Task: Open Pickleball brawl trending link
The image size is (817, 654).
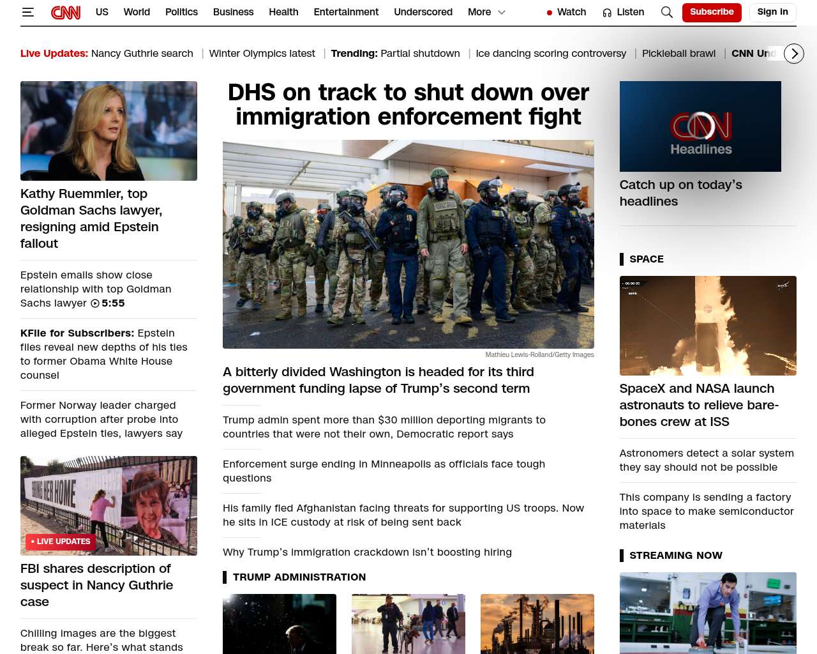Action: click(678, 54)
